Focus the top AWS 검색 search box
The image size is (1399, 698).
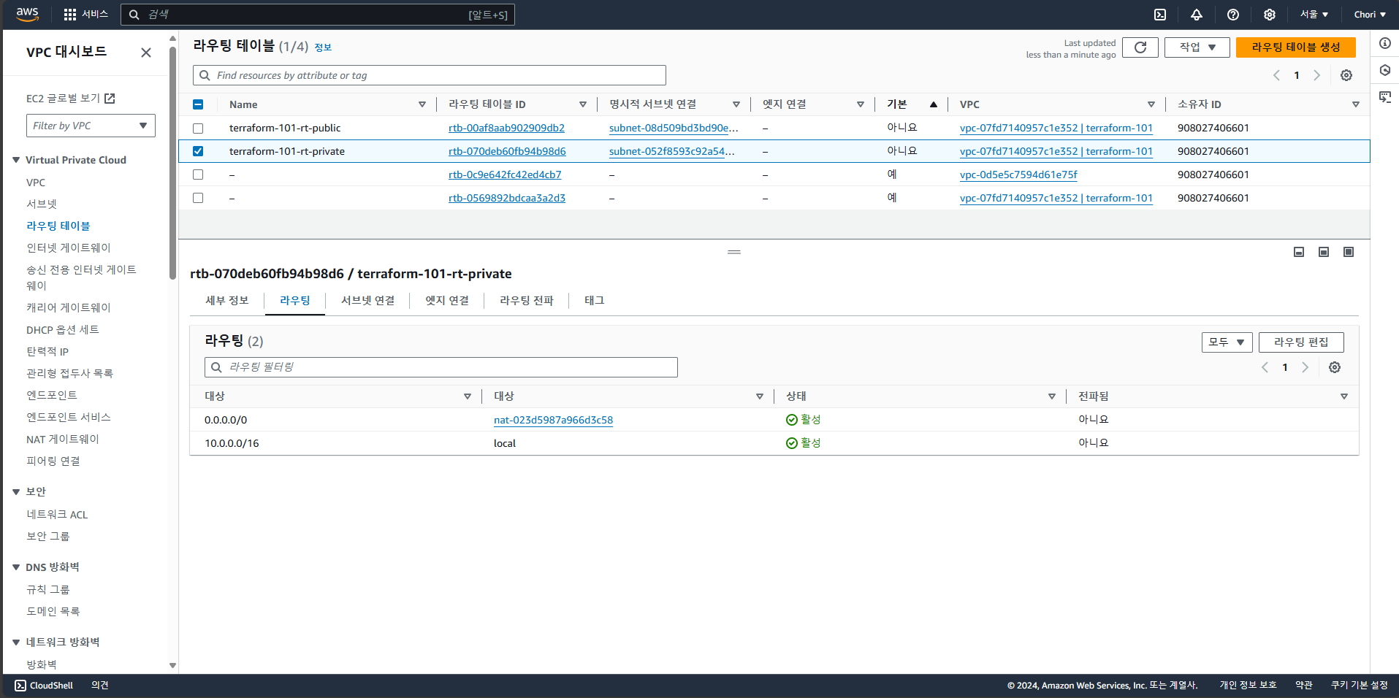point(318,15)
